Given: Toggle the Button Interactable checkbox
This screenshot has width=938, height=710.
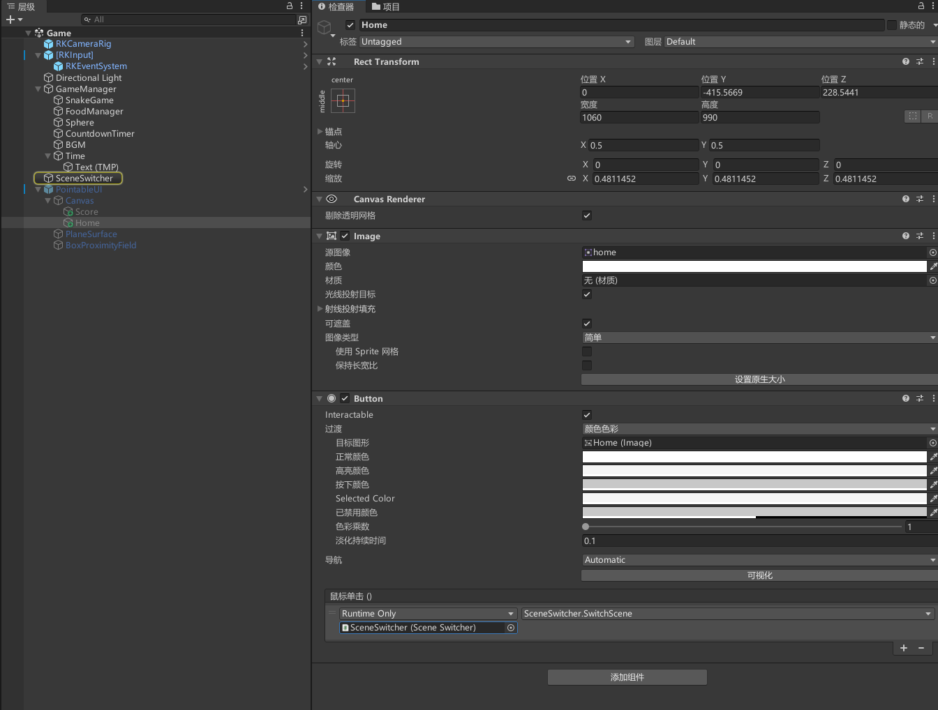Looking at the screenshot, I should 587,415.
